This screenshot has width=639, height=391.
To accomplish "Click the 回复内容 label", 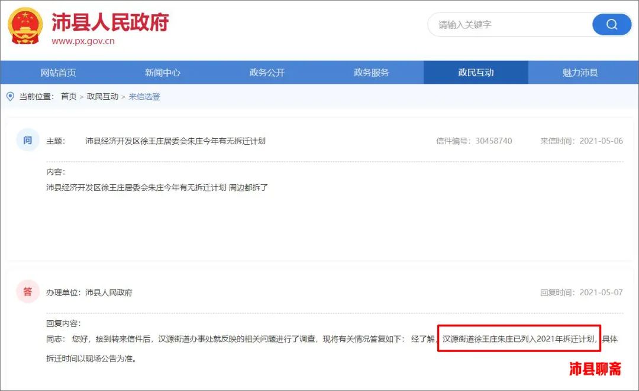I will pos(63,323).
